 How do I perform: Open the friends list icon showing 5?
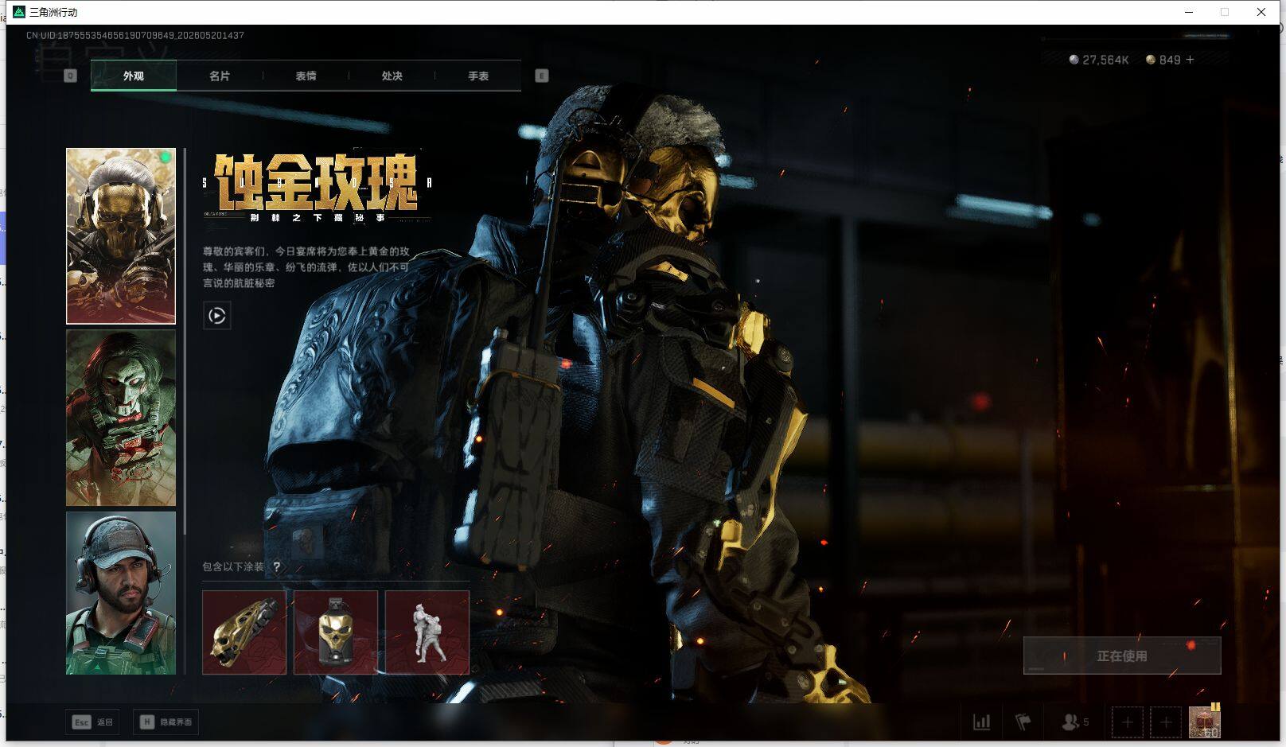pyautogui.click(x=1075, y=722)
